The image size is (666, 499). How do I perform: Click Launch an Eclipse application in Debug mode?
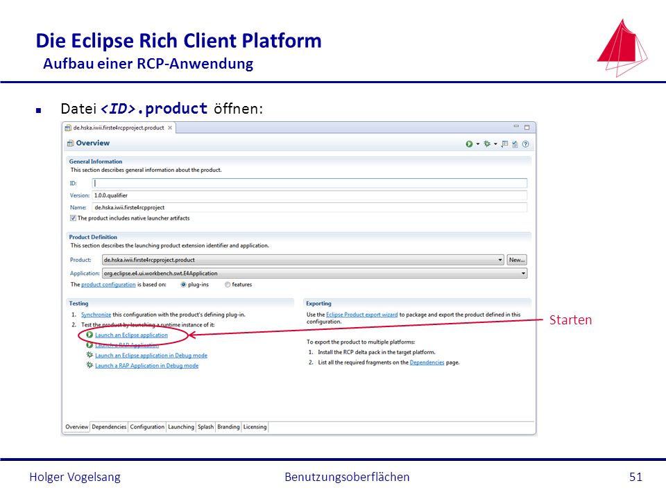[x=151, y=356]
